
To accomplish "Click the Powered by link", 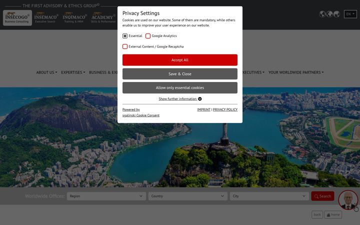I will pyautogui.click(x=131, y=109).
